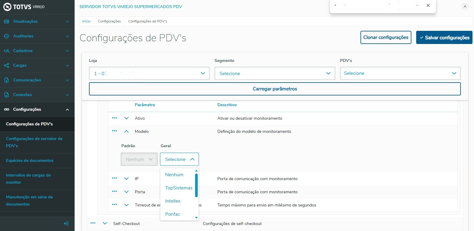Select Ponfac in the Geral list
The width and height of the screenshot is (474, 231).
coord(177,214)
